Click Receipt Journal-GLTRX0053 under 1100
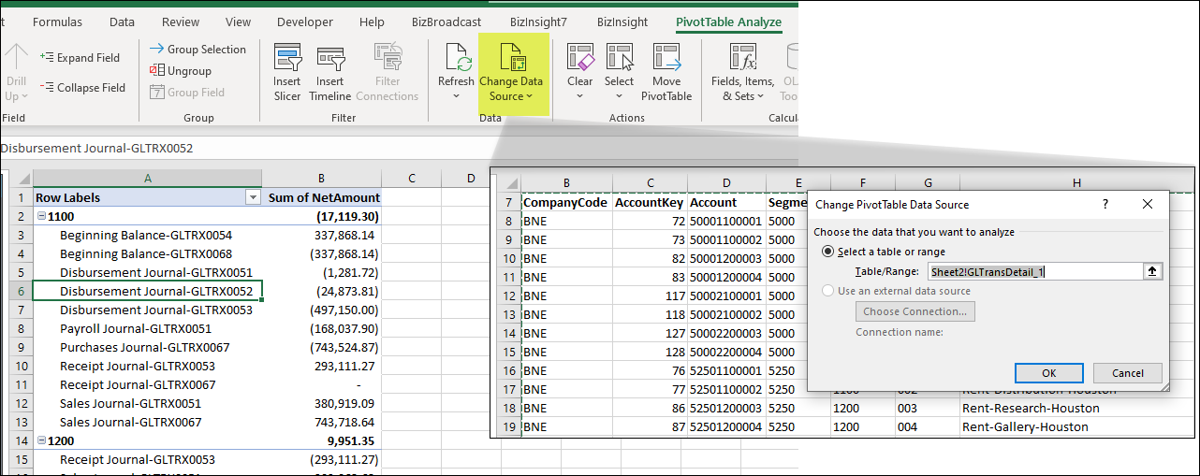The height and width of the screenshot is (476, 1200). click(x=148, y=366)
